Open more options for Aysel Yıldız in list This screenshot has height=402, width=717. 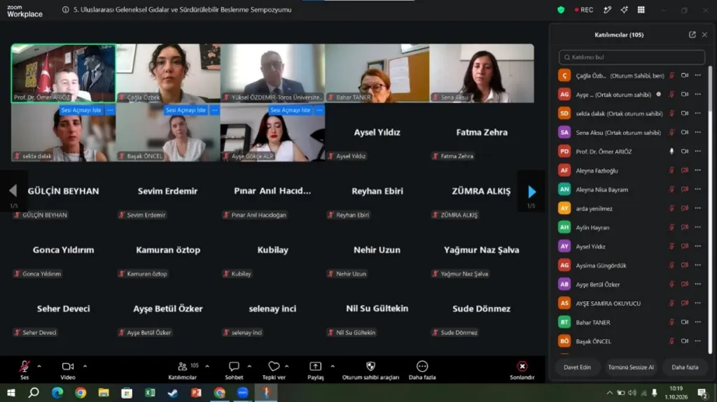[698, 246]
